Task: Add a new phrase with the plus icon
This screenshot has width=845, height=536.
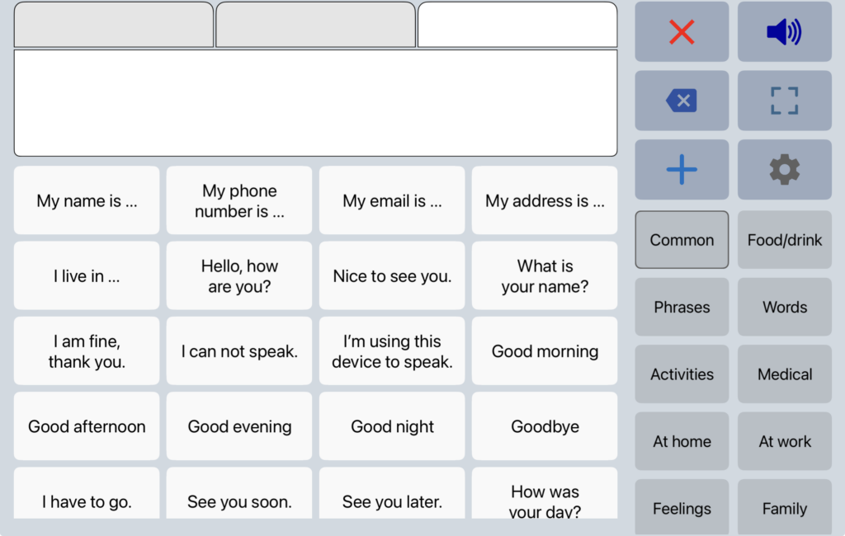Action: coord(682,169)
